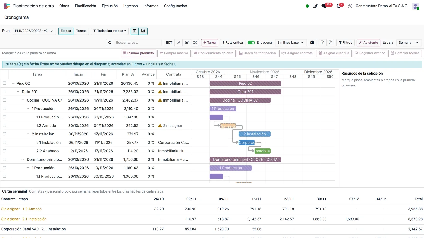The width and height of the screenshot is (424, 238).
Task: Click the check-square toolbar icon
Action: point(187,43)
